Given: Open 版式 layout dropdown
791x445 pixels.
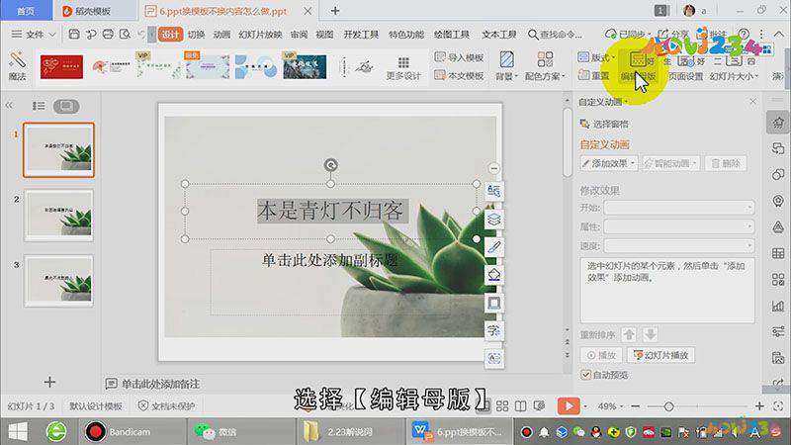Looking at the screenshot, I should 597,57.
